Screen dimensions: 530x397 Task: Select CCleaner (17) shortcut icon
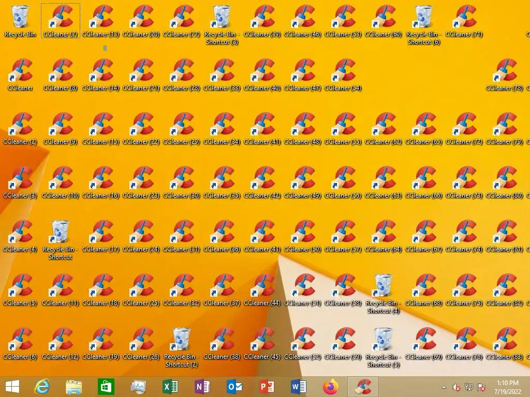pyautogui.click(x=101, y=236)
